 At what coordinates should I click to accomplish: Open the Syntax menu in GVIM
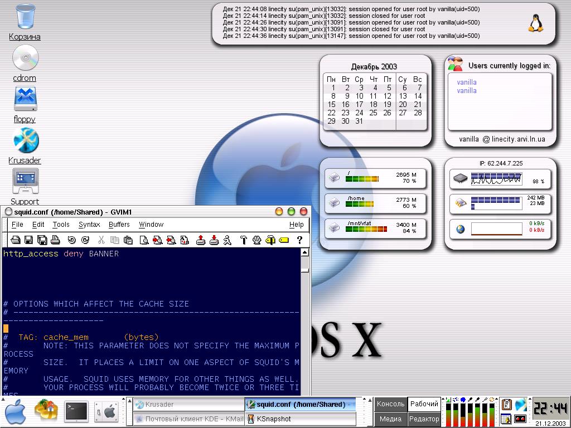click(x=89, y=225)
